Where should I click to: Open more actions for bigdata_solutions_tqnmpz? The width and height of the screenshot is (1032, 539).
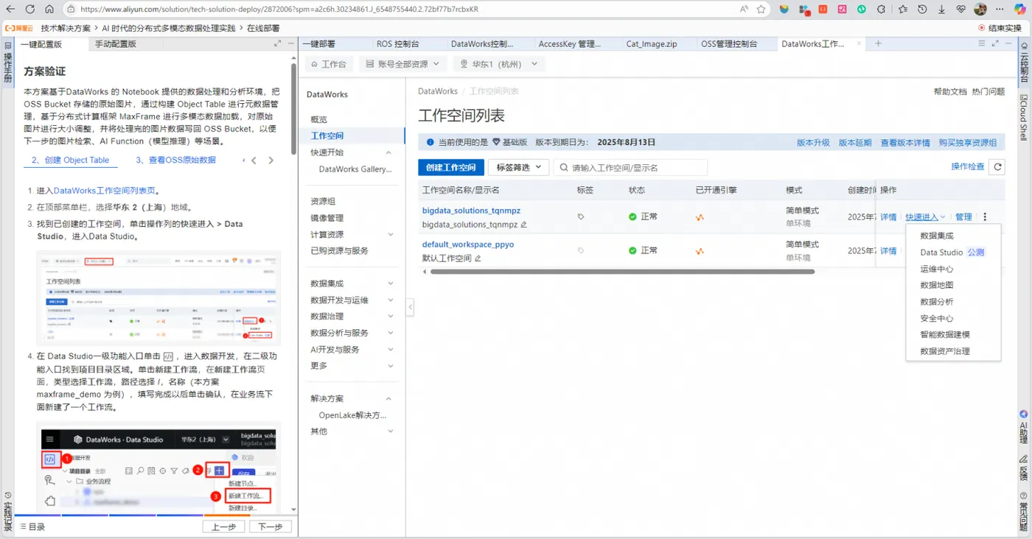(x=985, y=217)
